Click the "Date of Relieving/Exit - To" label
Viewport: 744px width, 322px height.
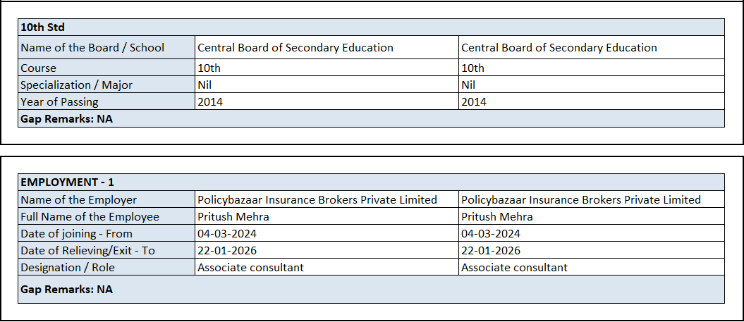tap(87, 251)
